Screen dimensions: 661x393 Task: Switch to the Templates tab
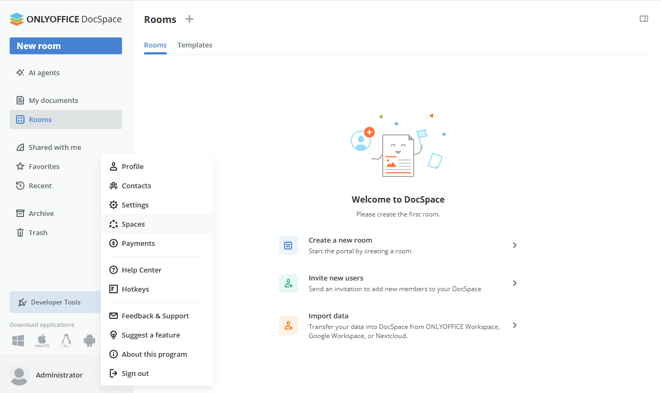point(195,45)
